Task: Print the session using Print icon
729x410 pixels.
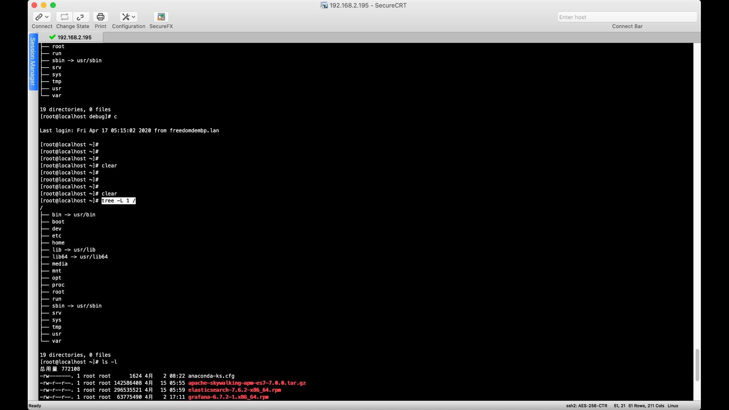Action: (x=101, y=17)
